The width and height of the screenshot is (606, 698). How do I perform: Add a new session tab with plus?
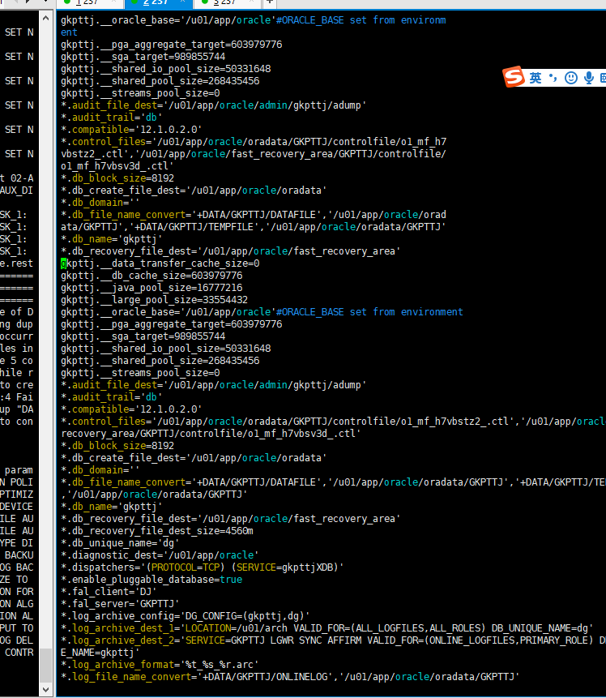(x=270, y=2)
